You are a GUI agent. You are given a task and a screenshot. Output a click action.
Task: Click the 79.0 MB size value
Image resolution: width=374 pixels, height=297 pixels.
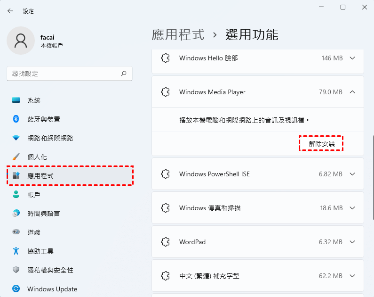tap(331, 92)
